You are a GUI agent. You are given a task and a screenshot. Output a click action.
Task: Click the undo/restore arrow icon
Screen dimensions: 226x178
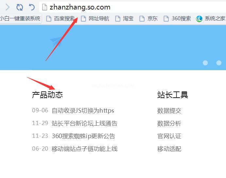(32, 7)
